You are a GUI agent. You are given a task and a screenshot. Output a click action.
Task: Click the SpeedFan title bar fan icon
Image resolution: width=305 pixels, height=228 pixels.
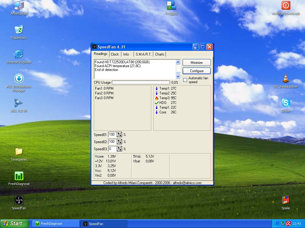click(94, 47)
